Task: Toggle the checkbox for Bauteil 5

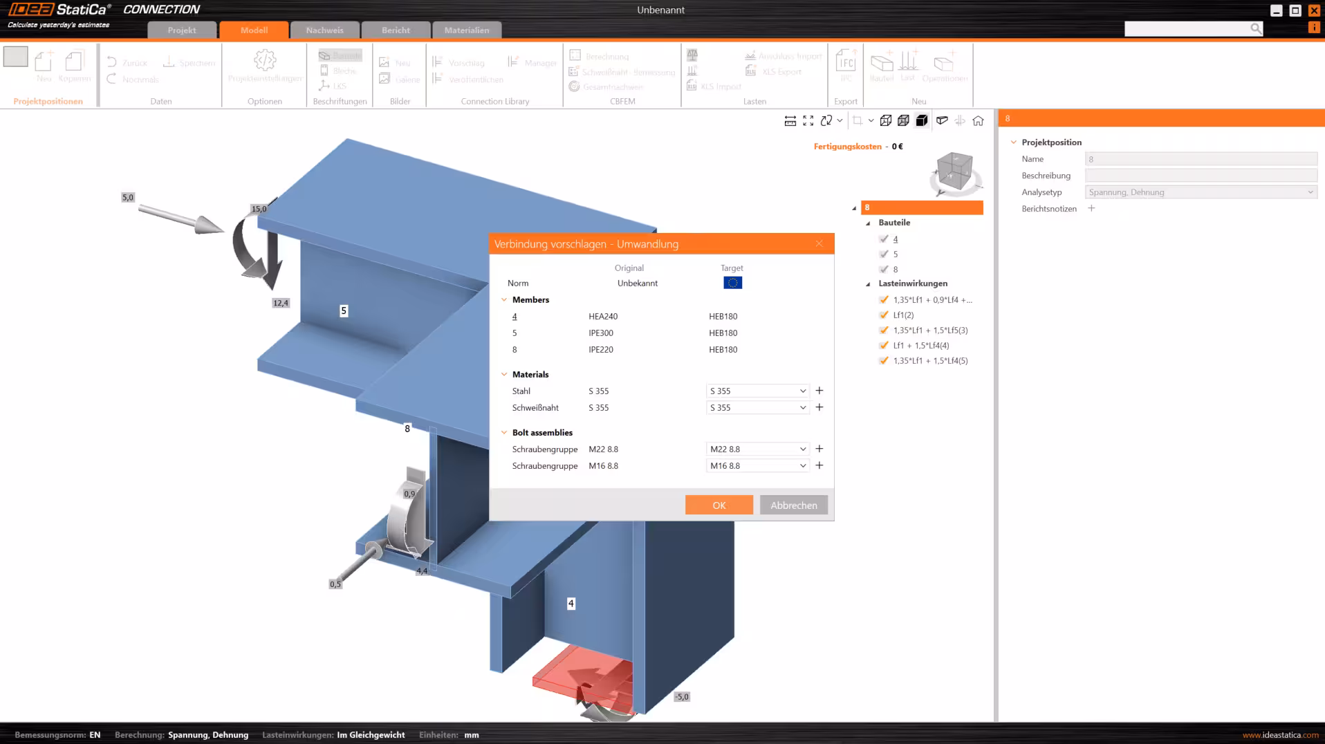Action: [x=884, y=254]
